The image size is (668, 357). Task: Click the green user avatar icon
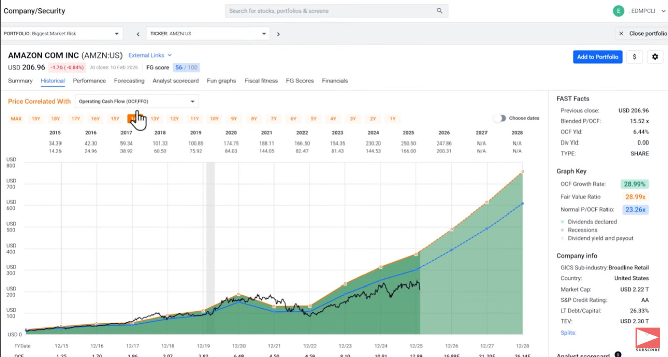pyautogui.click(x=618, y=11)
